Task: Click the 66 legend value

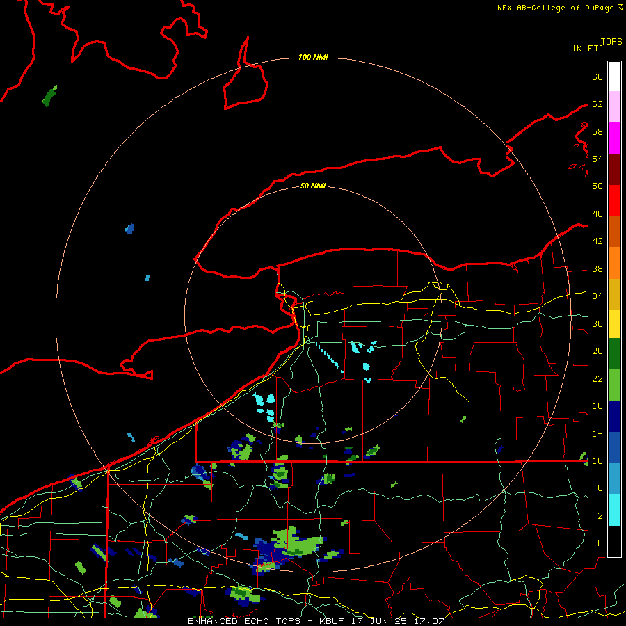Action: click(597, 77)
